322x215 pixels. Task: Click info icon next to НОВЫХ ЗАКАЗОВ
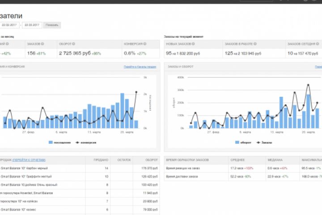(193, 44)
